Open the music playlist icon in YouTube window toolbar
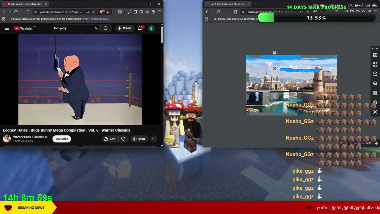Image resolution: width=380 pixels, height=214 pixels. [129, 12]
